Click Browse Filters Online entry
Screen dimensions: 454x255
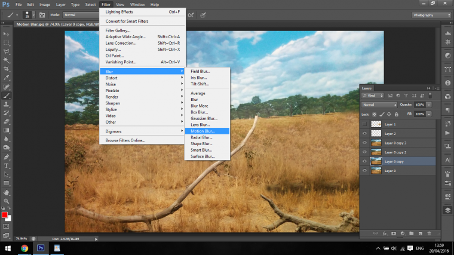(142, 140)
